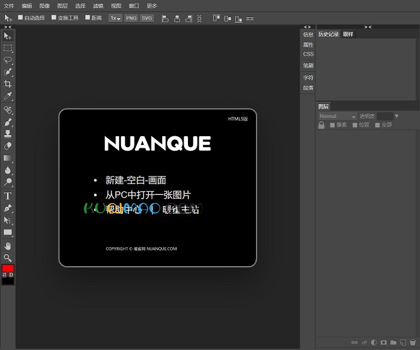Click 新建-空白-画面 link
The height and width of the screenshot is (350, 420).
pos(136,180)
